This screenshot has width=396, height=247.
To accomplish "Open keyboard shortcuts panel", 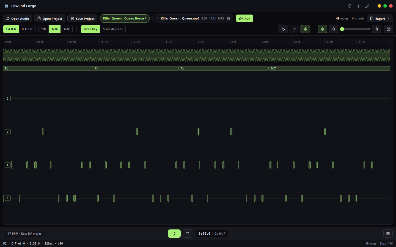I will click(x=389, y=29).
